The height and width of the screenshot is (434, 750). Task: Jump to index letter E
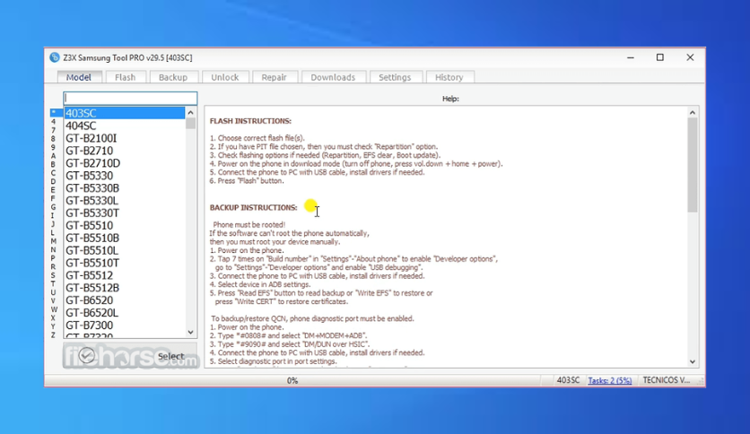click(x=53, y=190)
